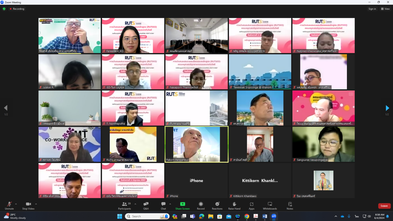The height and width of the screenshot is (221, 393).
Task: Click the green Share Screen icon
Action: [182, 204]
